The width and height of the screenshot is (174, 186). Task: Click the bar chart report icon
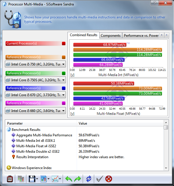tap(43, 179)
